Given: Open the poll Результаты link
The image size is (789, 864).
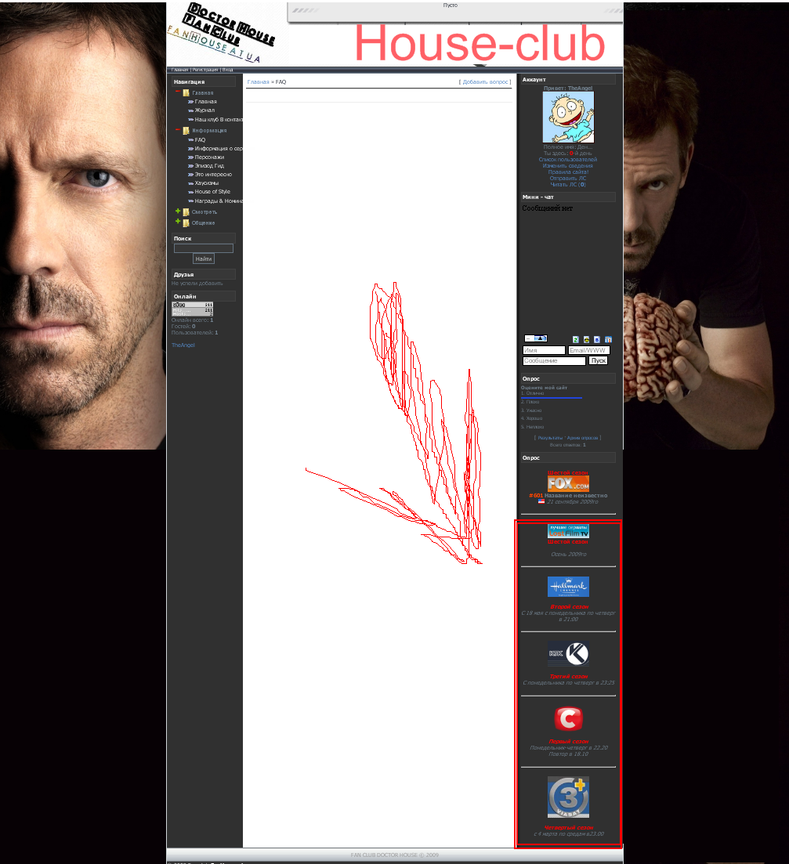Looking at the screenshot, I should tap(551, 438).
